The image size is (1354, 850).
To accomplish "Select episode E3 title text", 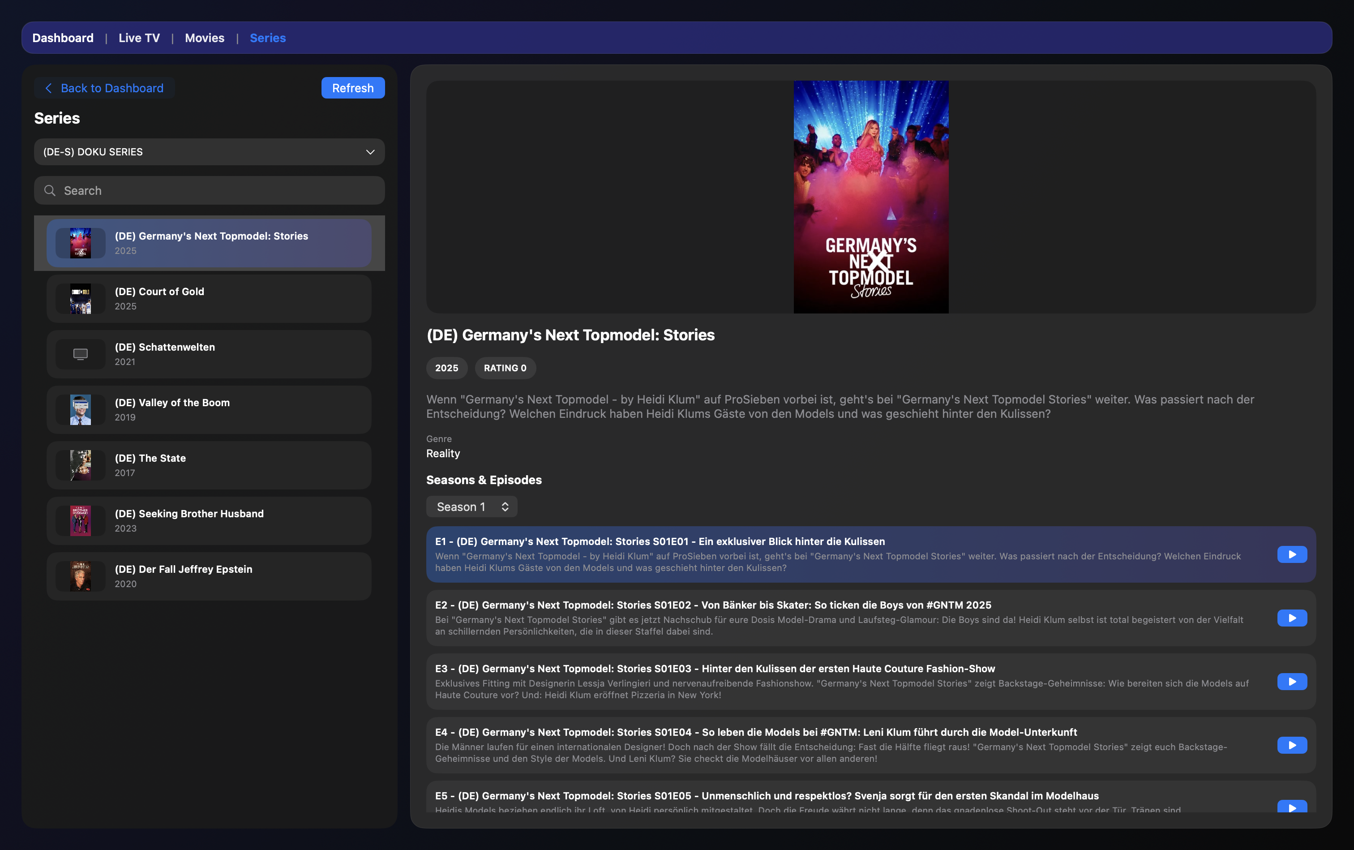I will [715, 669].
